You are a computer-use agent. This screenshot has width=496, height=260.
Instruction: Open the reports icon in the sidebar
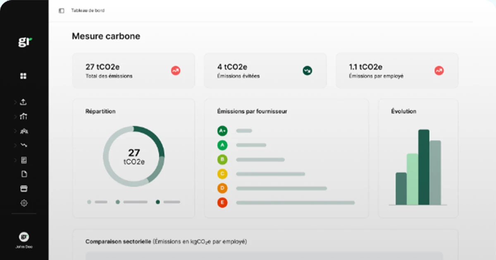[x=24, y=160]
